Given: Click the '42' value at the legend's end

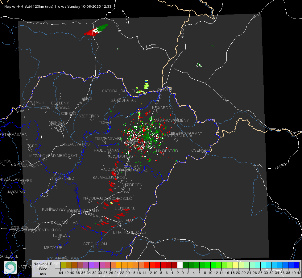Looking at the screenshot, I should tap(299, 273).
